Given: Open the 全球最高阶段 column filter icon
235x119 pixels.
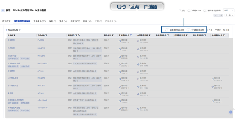Looking at the screenshot, I should [131, 36].
